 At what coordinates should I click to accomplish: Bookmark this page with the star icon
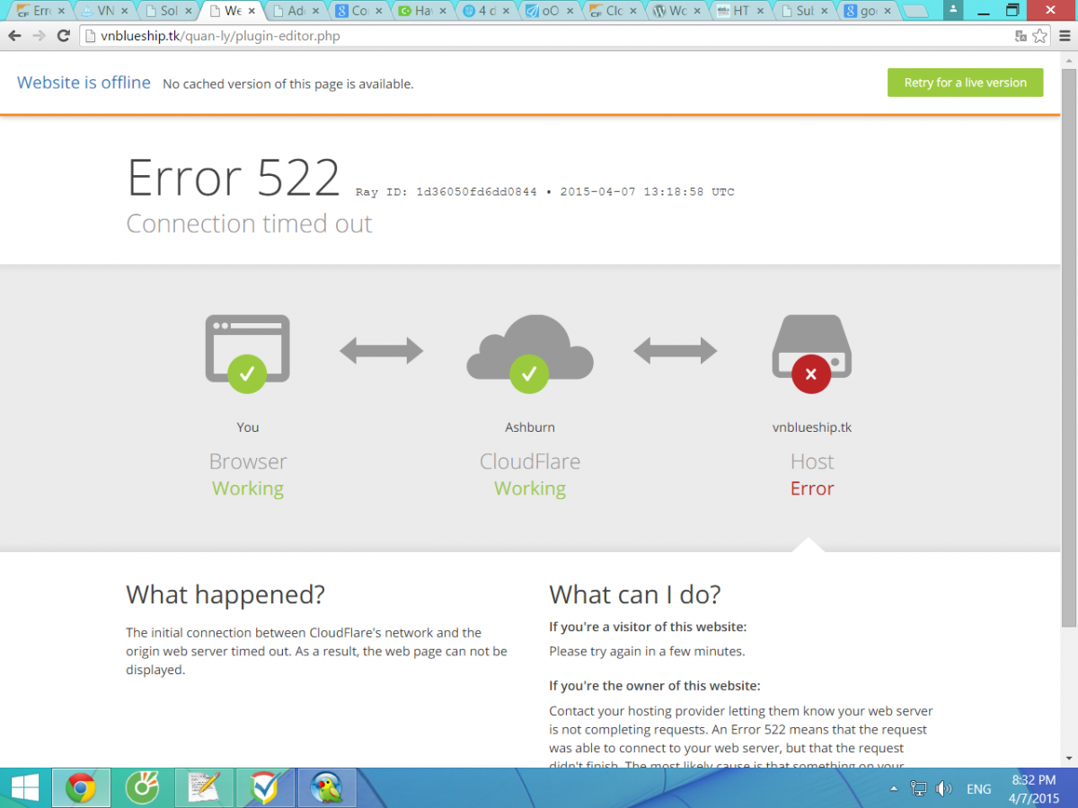click(x=1039, y=36)
